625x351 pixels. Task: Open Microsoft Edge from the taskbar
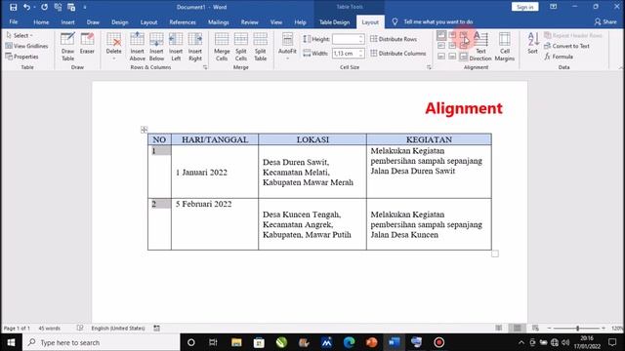click(x=350, y=342)
